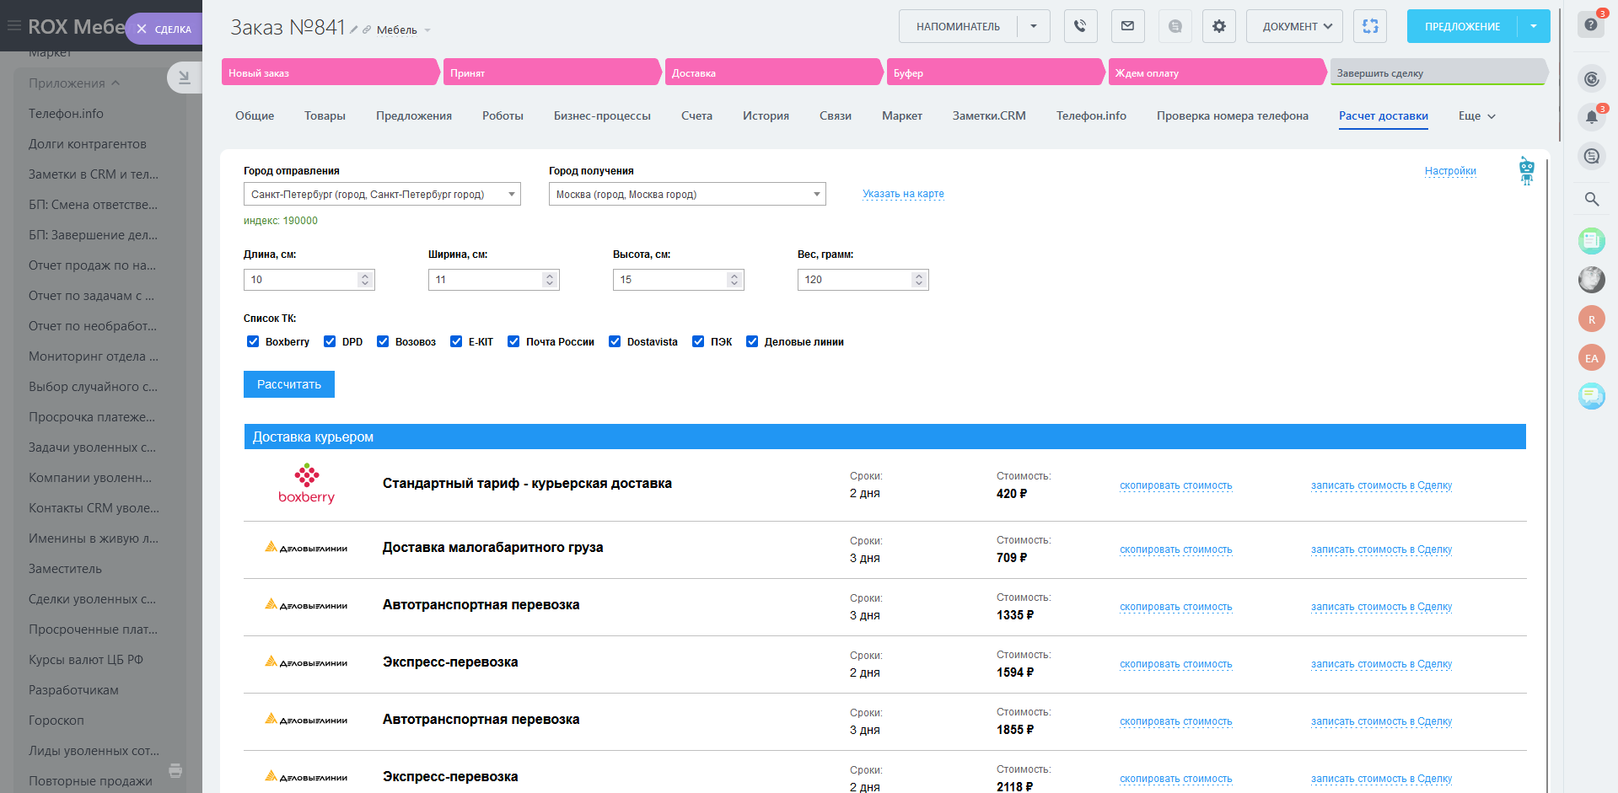Open the Город отправления dropdown

[x=382, y=195]
